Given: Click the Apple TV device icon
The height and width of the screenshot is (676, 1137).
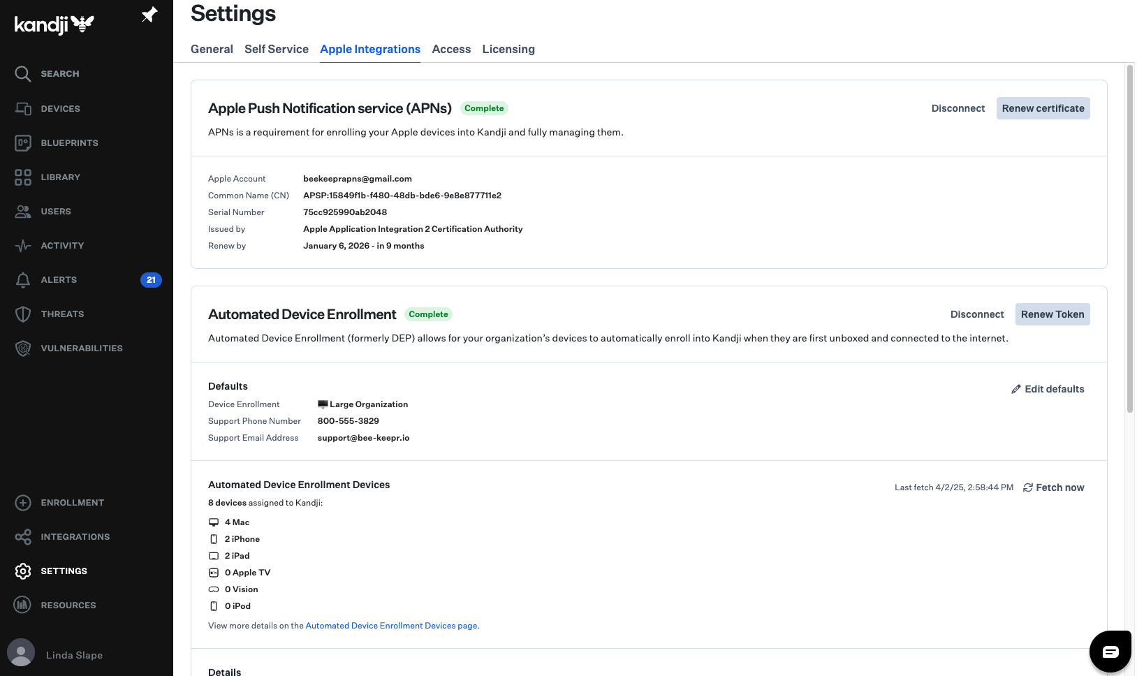Looking at the screenshot, I should [214, 573].
